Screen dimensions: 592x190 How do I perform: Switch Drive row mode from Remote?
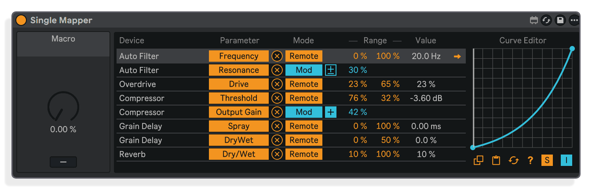coord(304,84)
